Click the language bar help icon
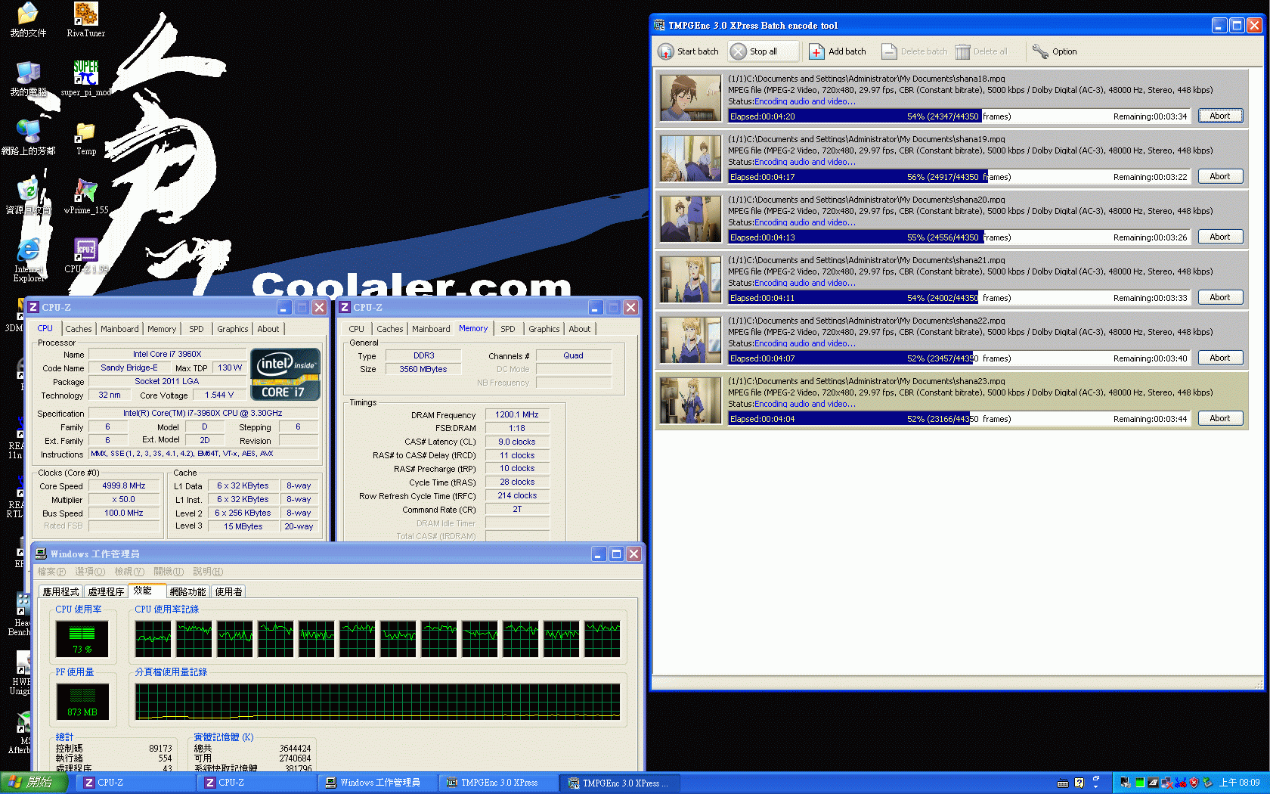 (1079, 783)
